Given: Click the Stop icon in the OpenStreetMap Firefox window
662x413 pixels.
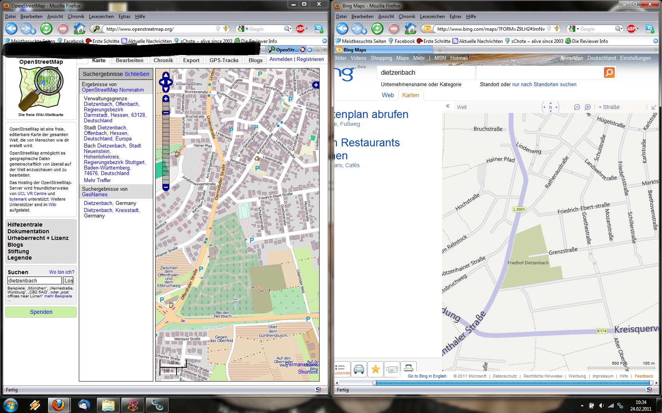Looking at the screenshot, I should [x=63, y=29].
